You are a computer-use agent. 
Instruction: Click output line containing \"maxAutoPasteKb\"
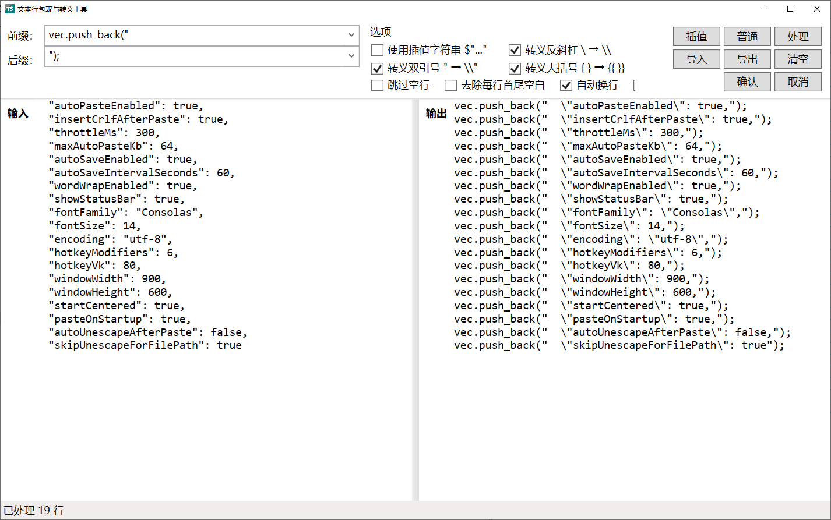point(588,146)
